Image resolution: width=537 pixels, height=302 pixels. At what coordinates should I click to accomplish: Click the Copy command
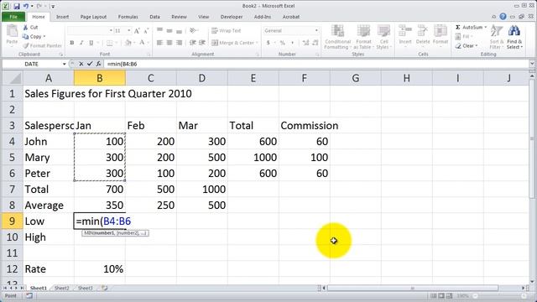[x=34, y=36]
